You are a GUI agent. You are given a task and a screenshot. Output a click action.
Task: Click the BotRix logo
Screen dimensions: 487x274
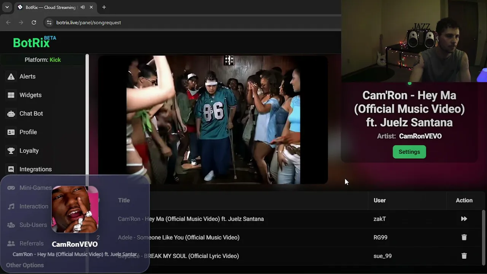tap(34, 42)
